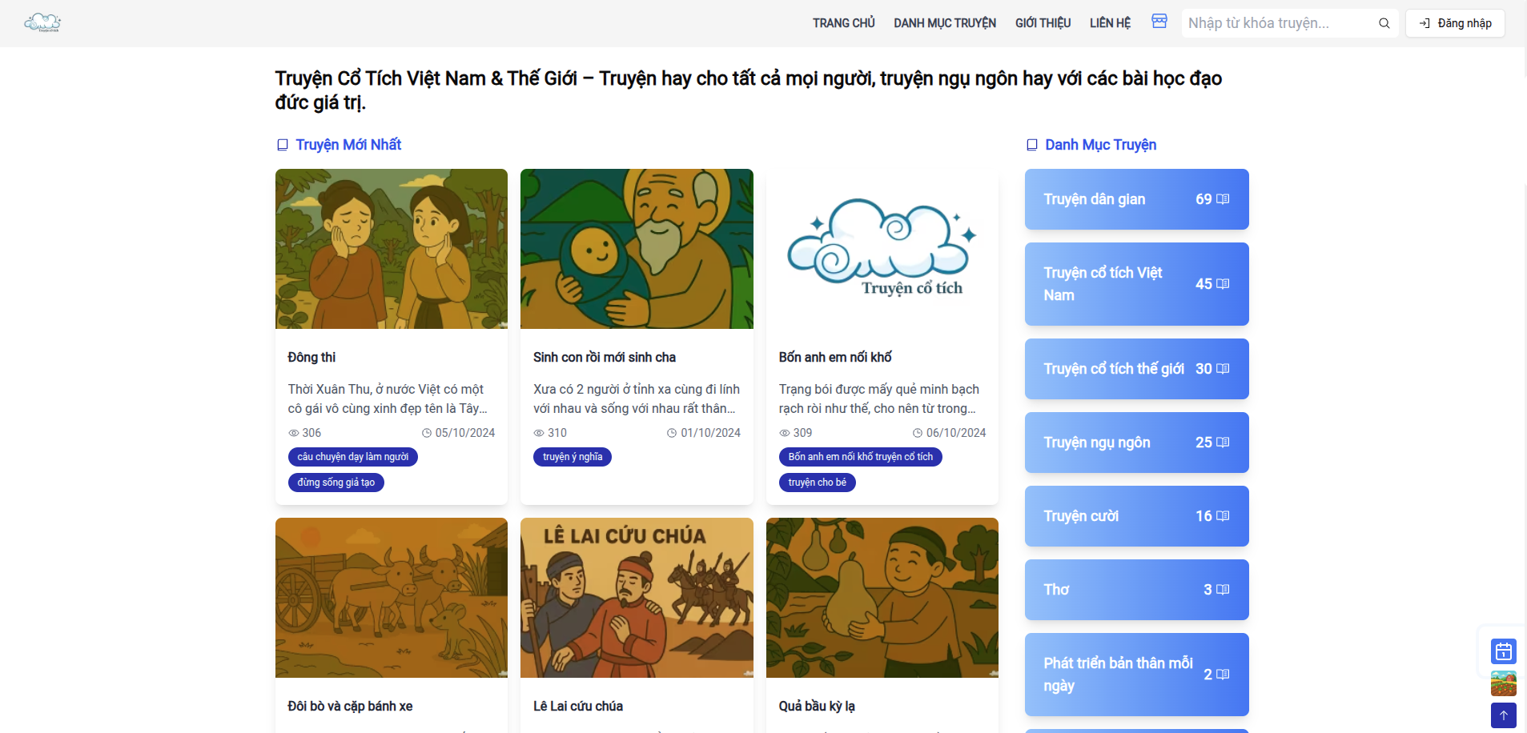Image resolution: width=1527 pixels, height=733 pixels.
Task: Open the Truyện ngụ ngôn category
Action: pos(1136,443)
